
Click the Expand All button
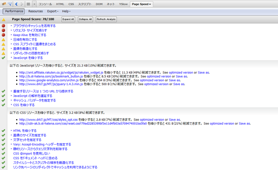pyautogui.click(x=68, y=19)
